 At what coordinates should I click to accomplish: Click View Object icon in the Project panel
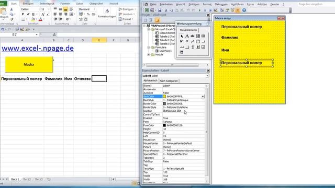coord(151,20)
